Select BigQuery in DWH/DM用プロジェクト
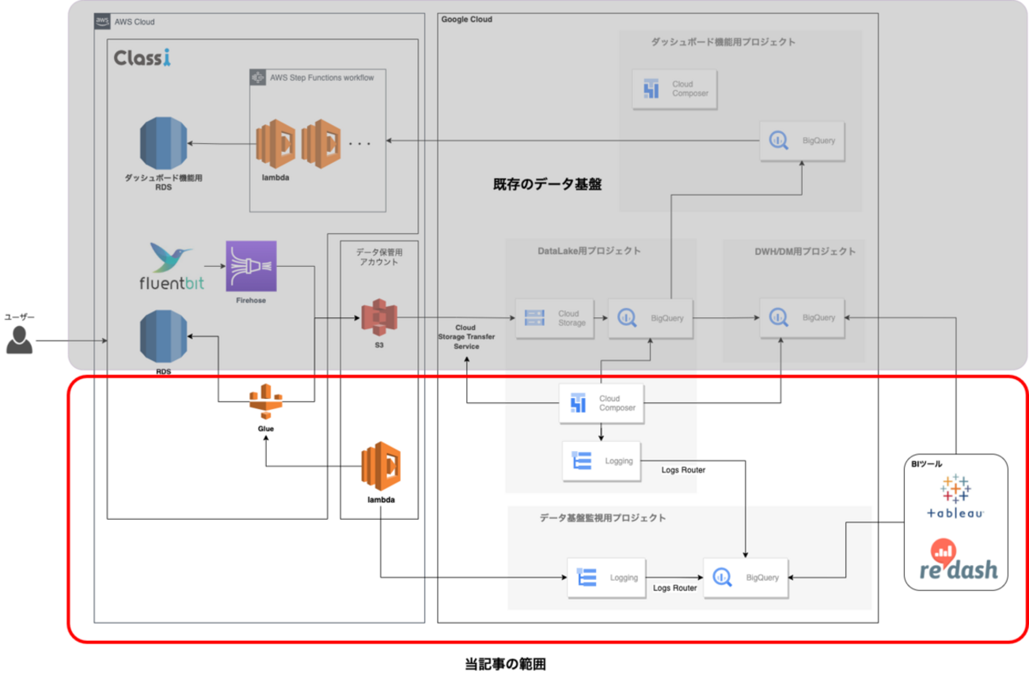The image size is (1029, 675). coord(802,318)
